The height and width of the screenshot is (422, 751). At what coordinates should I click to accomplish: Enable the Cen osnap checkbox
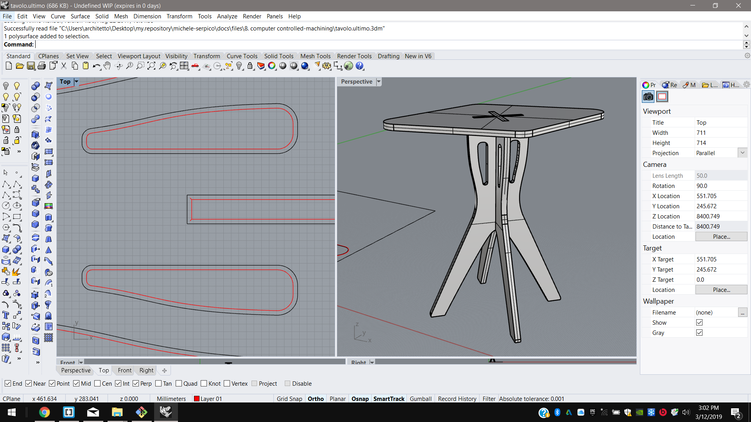coord(98,384)
